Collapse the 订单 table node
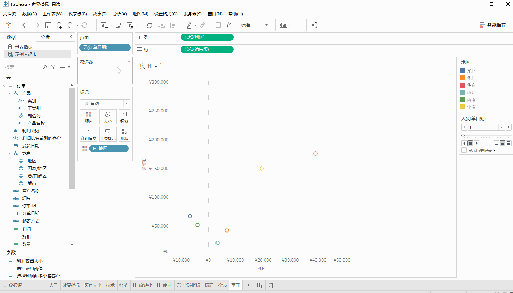The width and height of the screenshot is (513, 293). pos(4,86)
